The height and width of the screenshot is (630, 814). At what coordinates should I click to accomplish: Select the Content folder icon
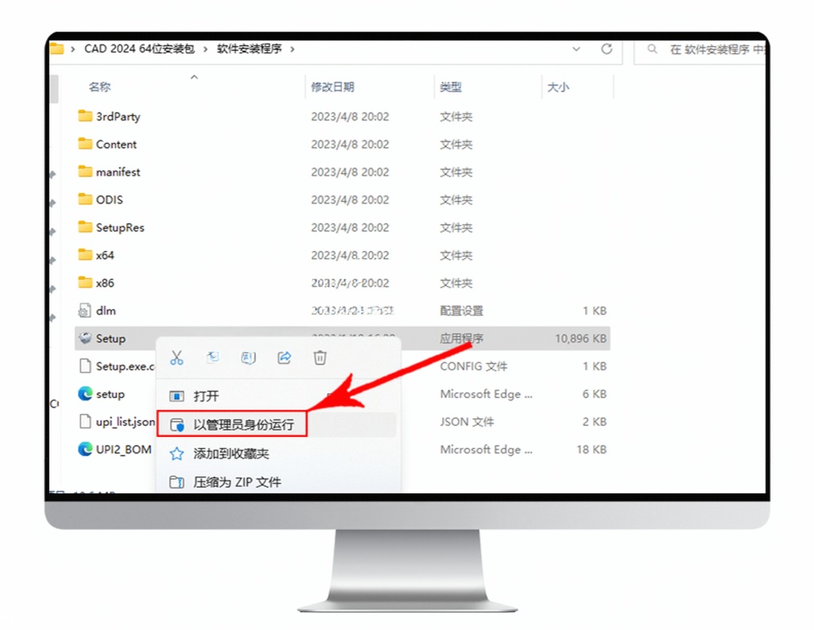84,144
